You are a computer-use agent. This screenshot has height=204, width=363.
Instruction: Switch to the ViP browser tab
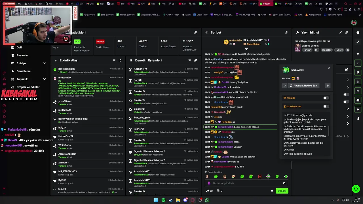pos(278,4)
